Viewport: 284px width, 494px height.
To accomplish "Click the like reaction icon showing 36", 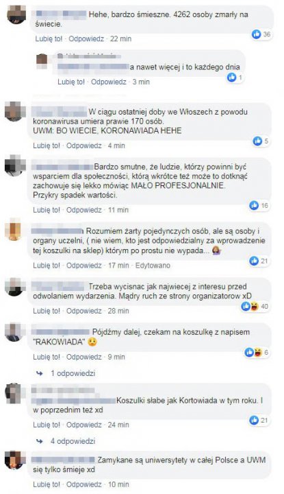I will point(257,34).
